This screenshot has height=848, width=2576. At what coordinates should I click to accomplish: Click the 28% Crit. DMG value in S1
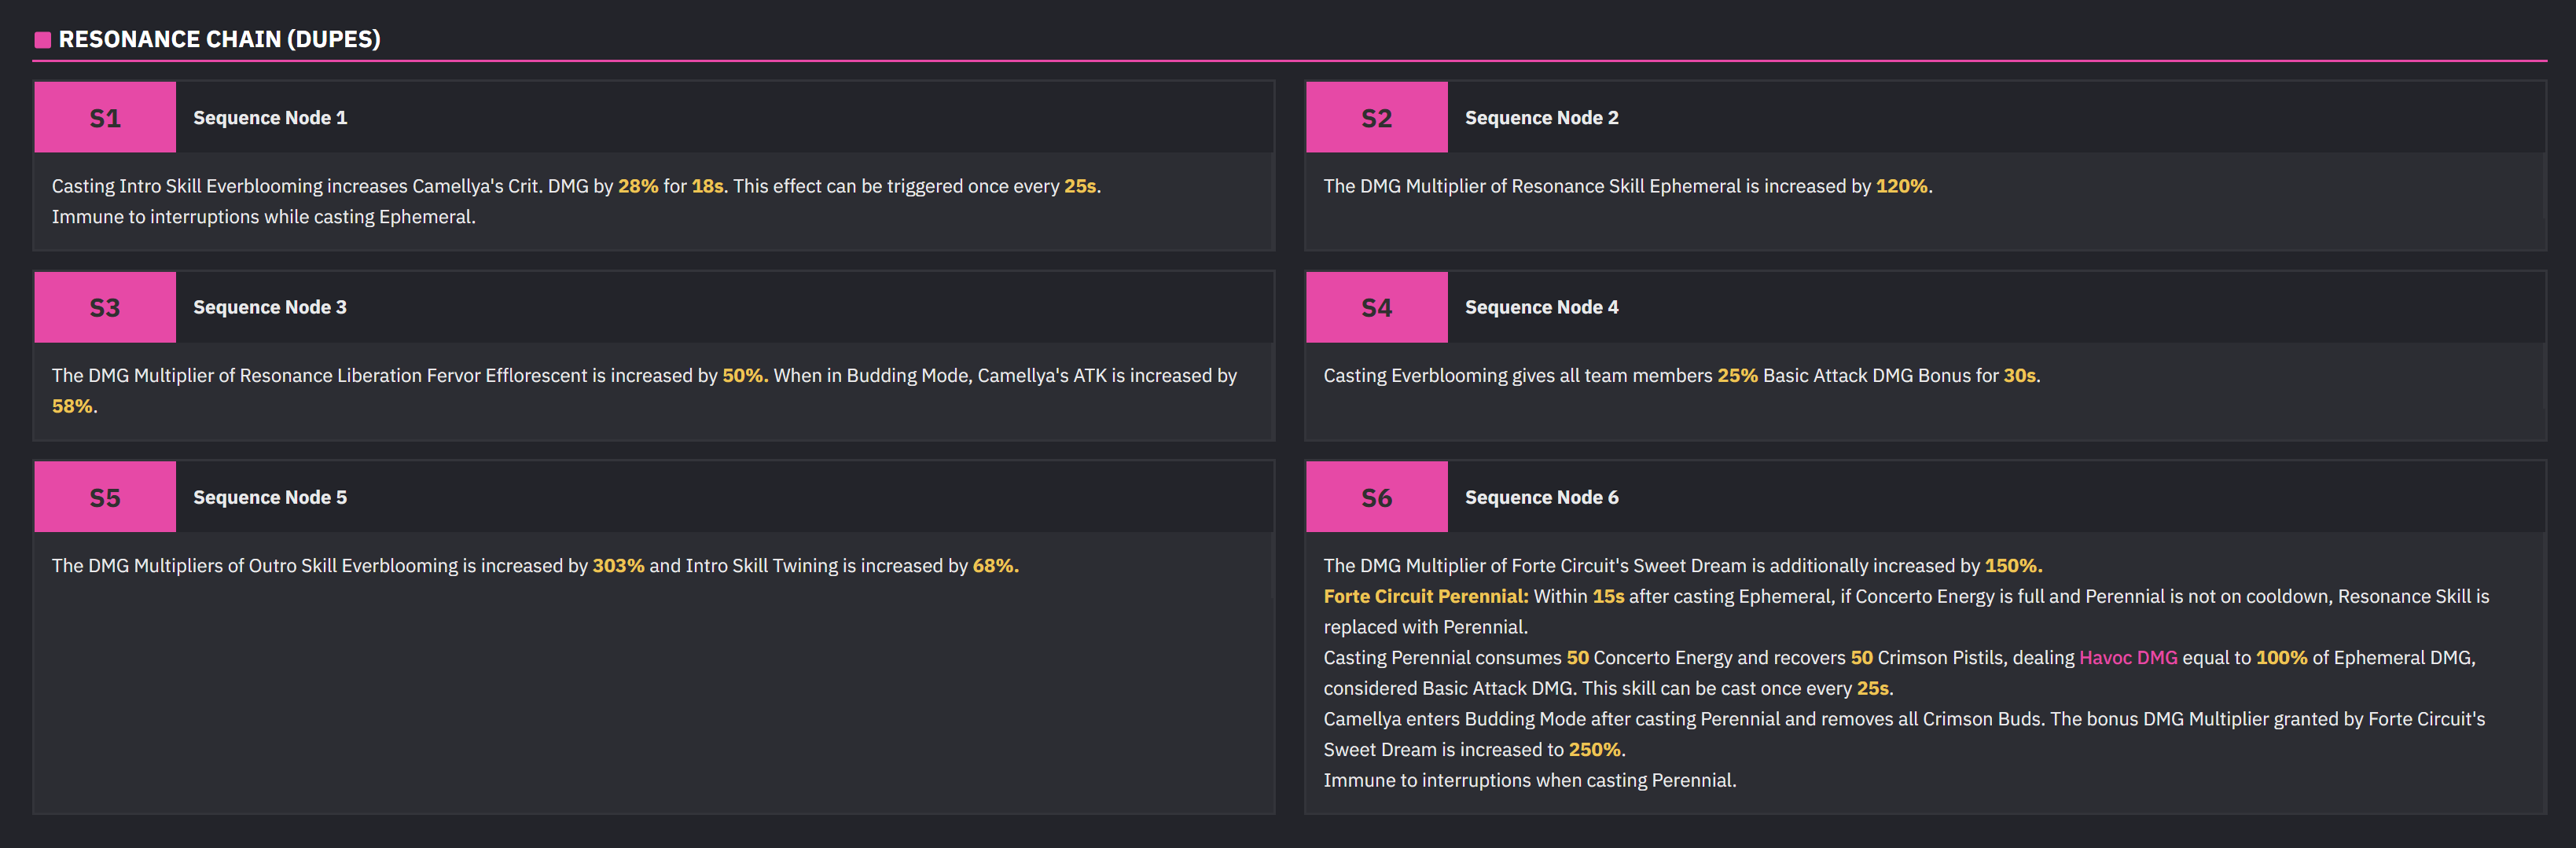[638, 186]
